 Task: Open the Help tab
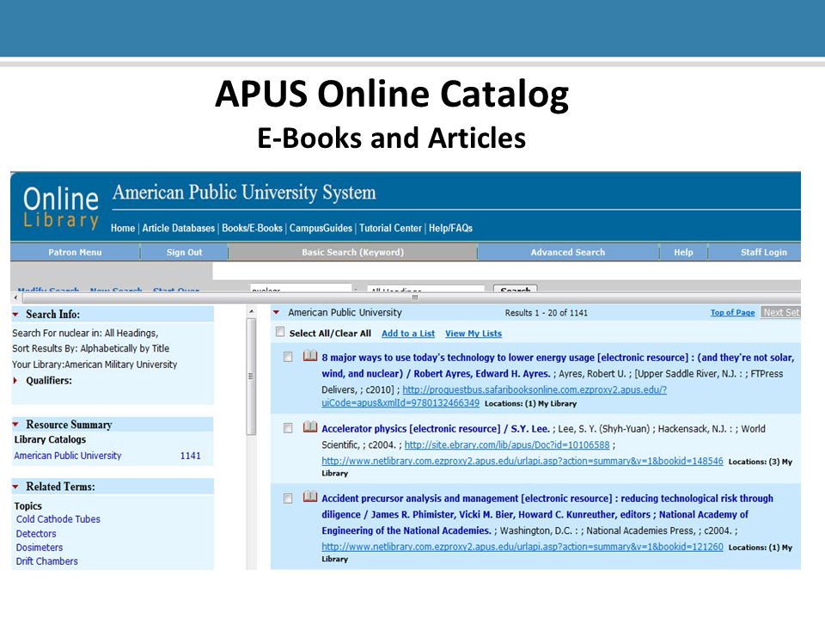click(683, 252)
